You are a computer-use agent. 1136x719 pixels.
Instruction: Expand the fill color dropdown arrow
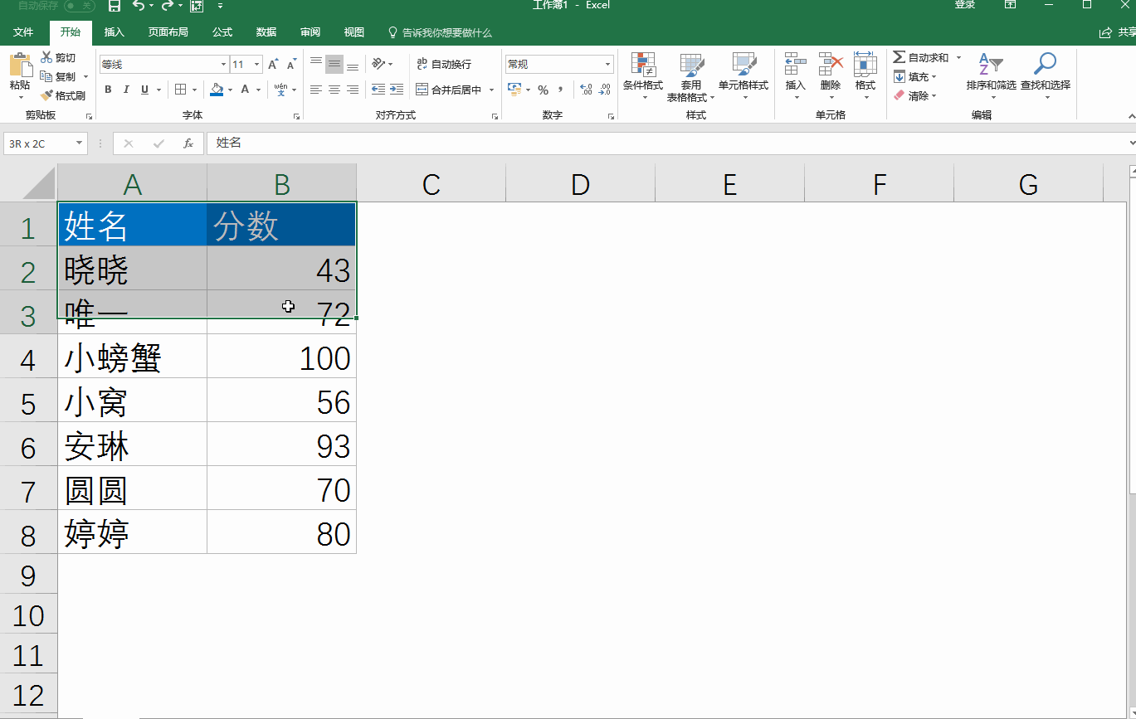(x=230, y=90)
